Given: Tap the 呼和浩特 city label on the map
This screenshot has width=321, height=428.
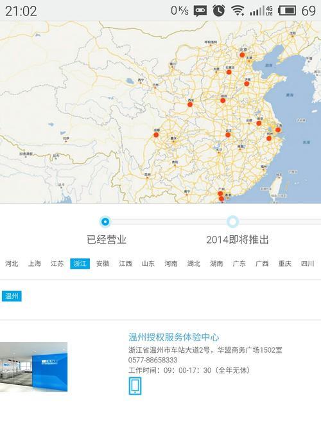Looking at the screenshot, I should pos(211,42).
